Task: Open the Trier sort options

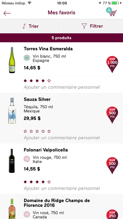Action: click(x=30, y=26)
